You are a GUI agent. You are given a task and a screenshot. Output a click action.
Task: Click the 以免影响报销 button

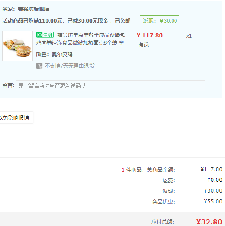click(x=16, y=117)
